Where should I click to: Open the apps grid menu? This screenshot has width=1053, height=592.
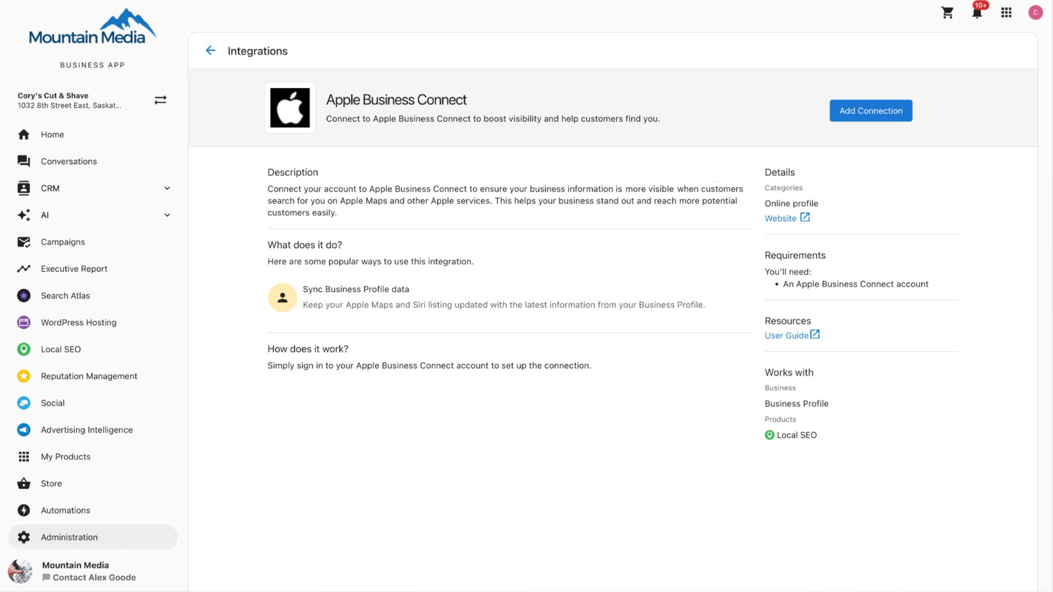click(x=1006, y=12)
